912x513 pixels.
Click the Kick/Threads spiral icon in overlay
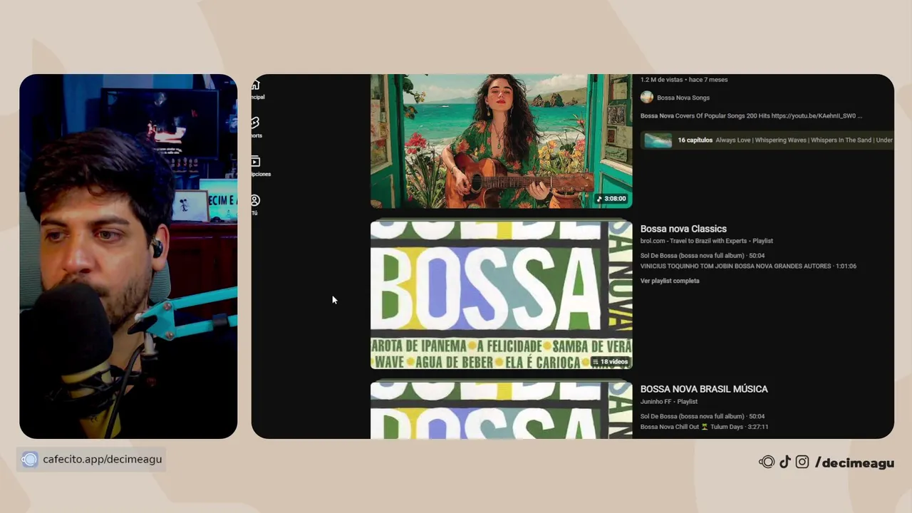point(767,462)
